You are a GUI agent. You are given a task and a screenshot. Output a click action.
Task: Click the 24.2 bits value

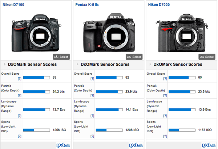tap(58, 92)
